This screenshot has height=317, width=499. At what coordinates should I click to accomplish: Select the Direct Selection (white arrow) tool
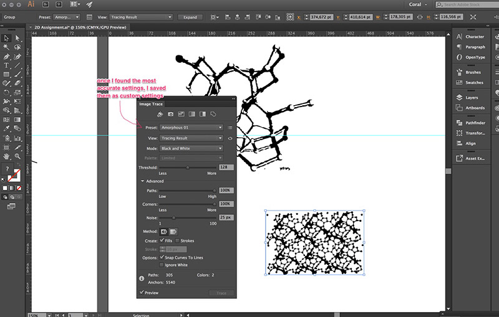(17, 39)
